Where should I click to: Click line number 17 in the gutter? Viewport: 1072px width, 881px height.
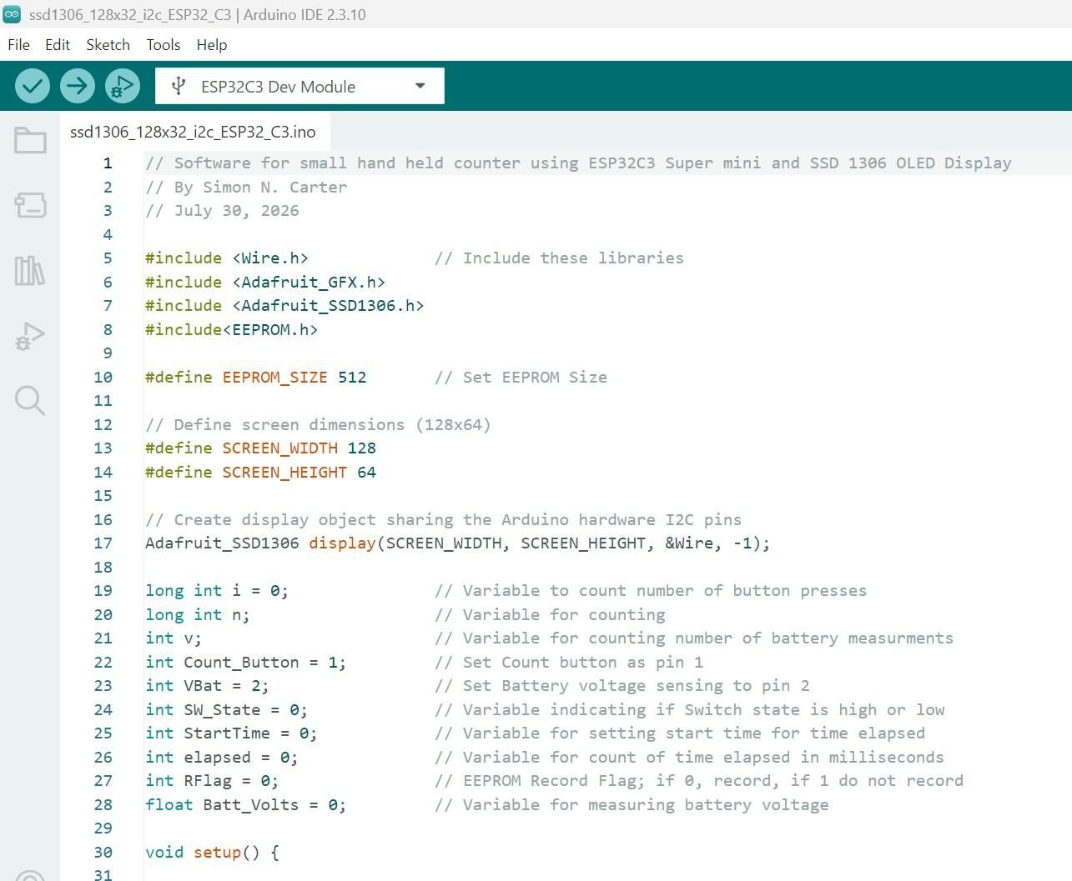point(103,543)
